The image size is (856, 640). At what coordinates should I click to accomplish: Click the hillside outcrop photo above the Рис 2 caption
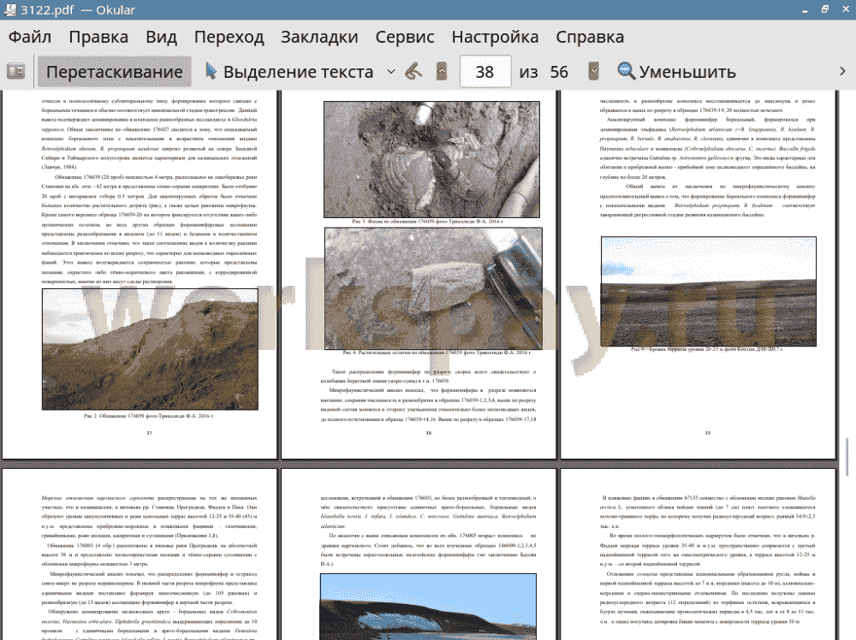coord(150,349)
